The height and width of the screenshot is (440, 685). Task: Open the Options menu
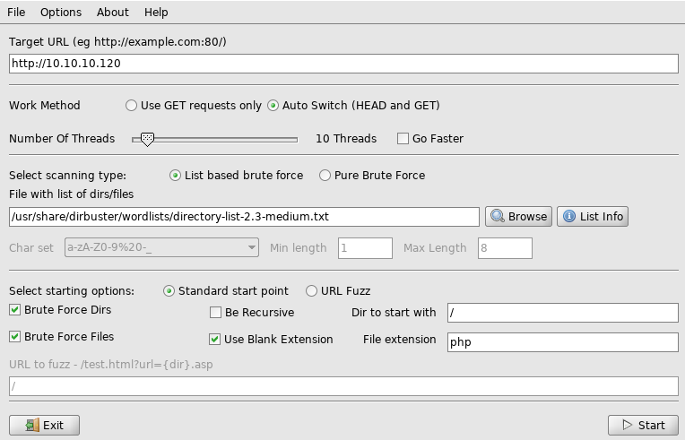61,13
